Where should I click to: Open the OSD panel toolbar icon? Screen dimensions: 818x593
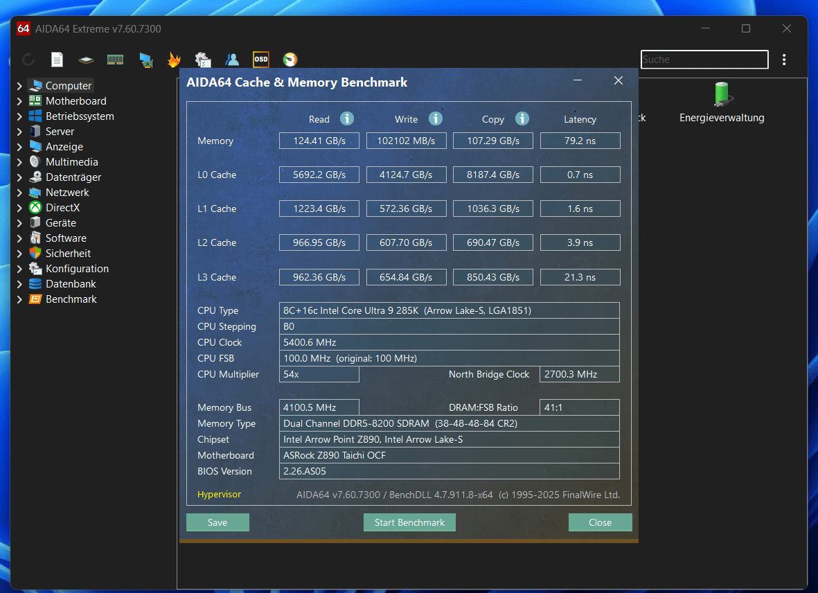pyautogui.click(x=261, y=60)
